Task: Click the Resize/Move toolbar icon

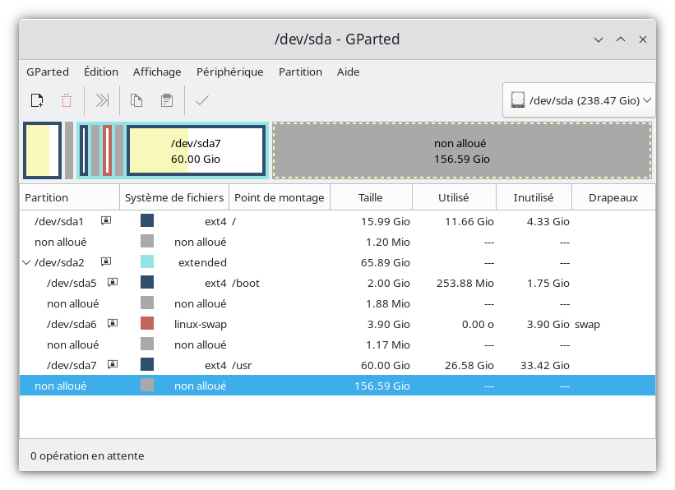Action: pos(102,100)
